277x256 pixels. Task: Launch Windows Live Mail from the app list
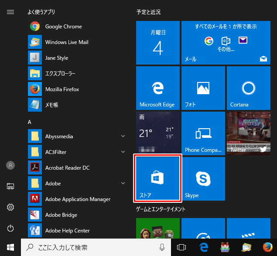point(77,42)
